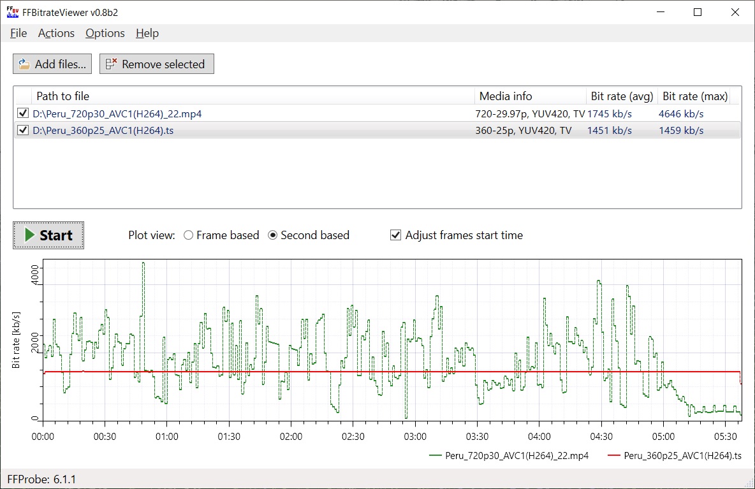
Task: Click the green play arrow on Start
Action: tap(29, 235)
